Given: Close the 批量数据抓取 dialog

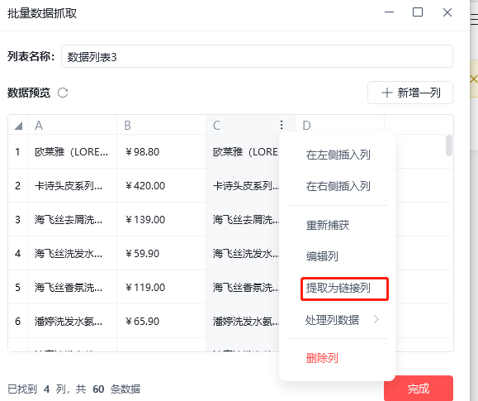Looking at the screenshot, I should pos(447,12).
